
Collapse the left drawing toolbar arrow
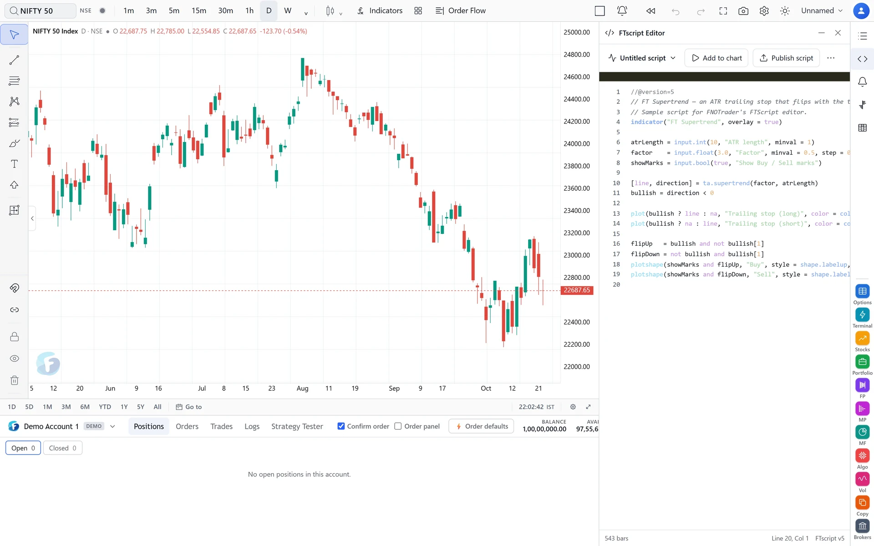tap(32, 218)
